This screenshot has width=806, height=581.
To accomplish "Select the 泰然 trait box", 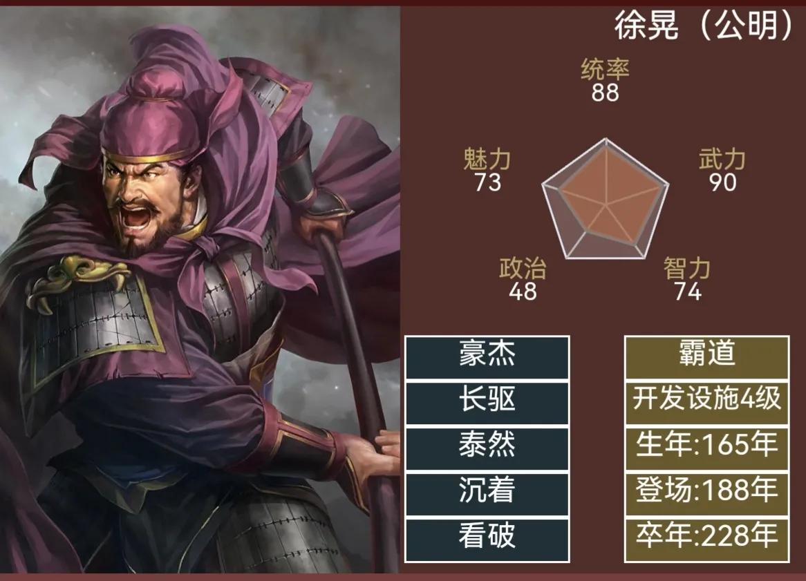I will (487, 448).
